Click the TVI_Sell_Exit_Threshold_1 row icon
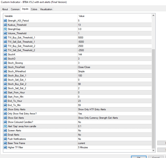 (x=5, y=42)
